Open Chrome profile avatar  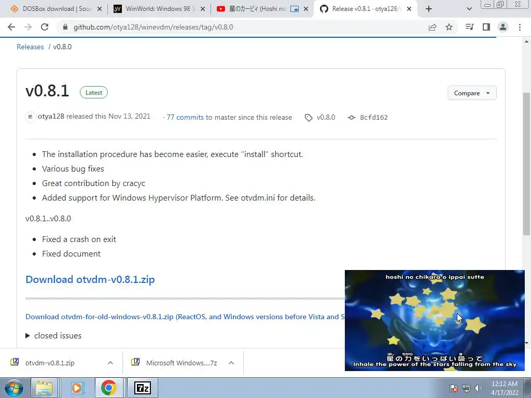(x=503, y=27)
